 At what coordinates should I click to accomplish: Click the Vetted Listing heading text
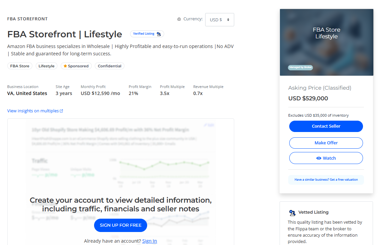313,212
